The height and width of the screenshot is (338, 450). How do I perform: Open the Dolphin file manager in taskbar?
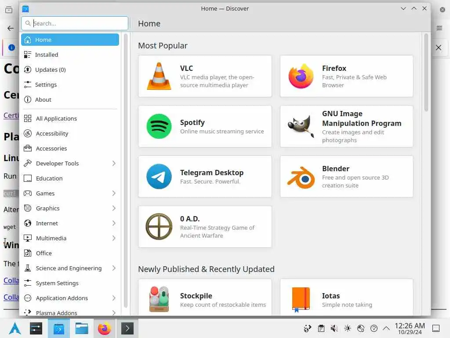(x=81, y=328)
